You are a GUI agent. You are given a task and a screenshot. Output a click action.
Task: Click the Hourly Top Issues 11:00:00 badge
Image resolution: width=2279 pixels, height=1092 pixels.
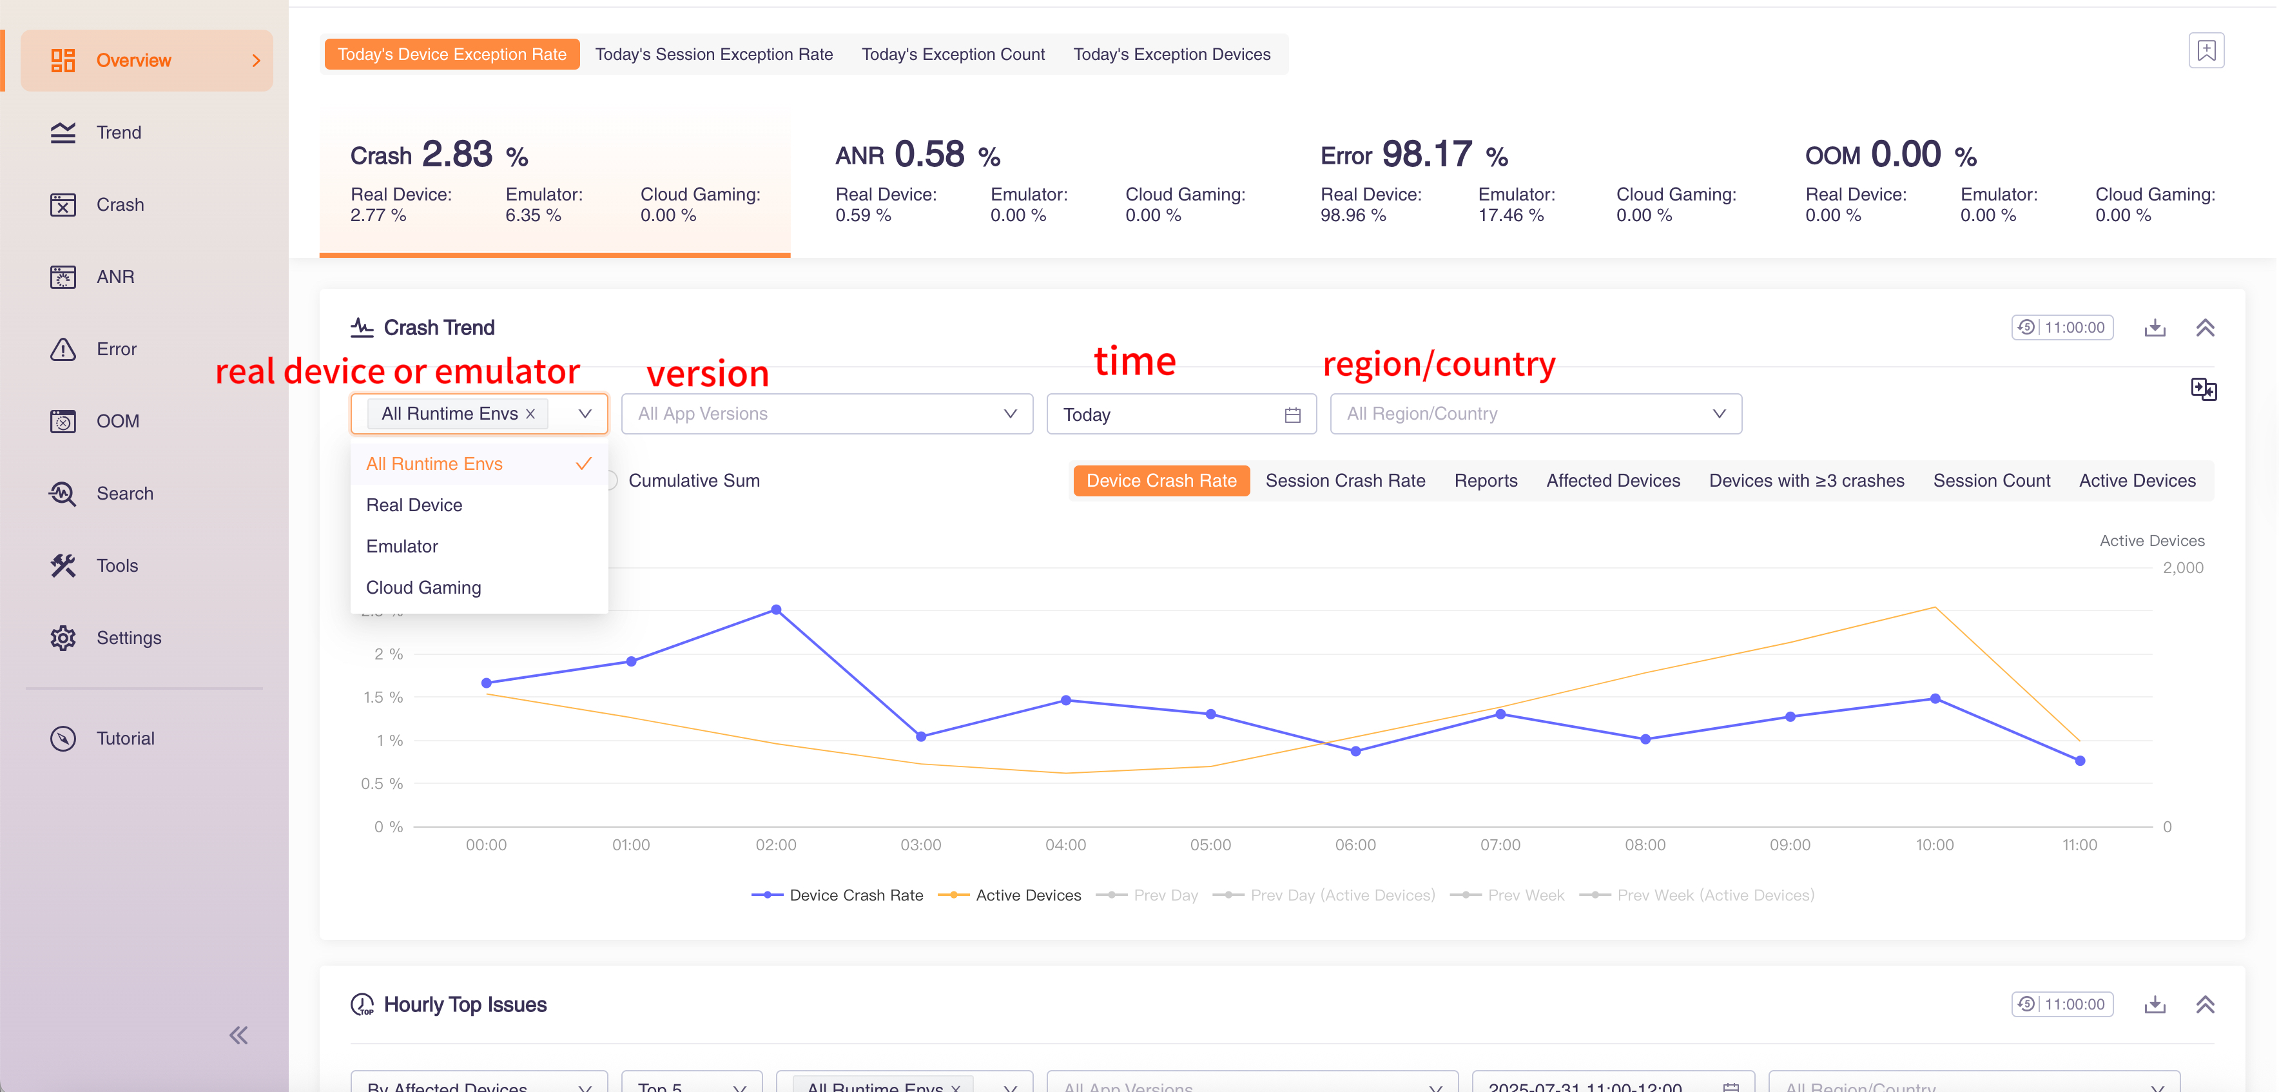tap(2062, 1004)
